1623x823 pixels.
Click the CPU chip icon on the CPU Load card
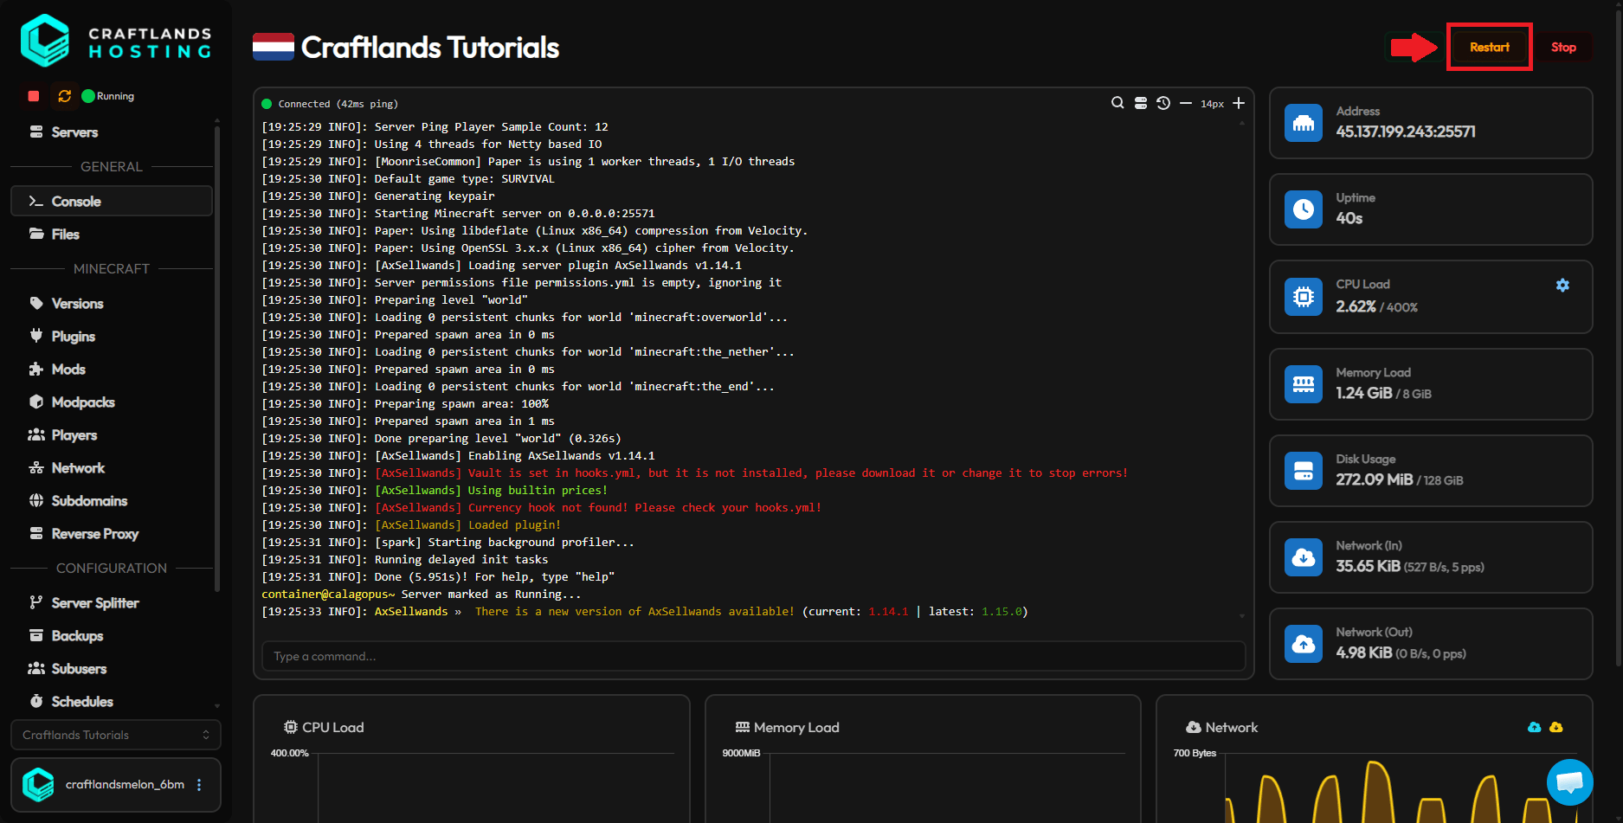click(x=1304, y=297)
